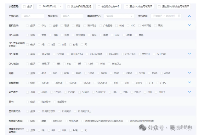
Task: Select 浪潮 under 整机品牌
Action: 73,25
